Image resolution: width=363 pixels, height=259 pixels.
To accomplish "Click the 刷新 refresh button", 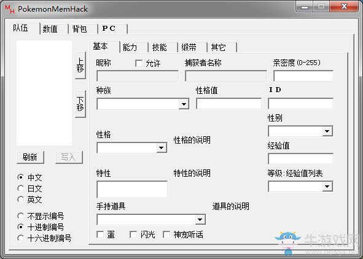I will coord(30,157).
